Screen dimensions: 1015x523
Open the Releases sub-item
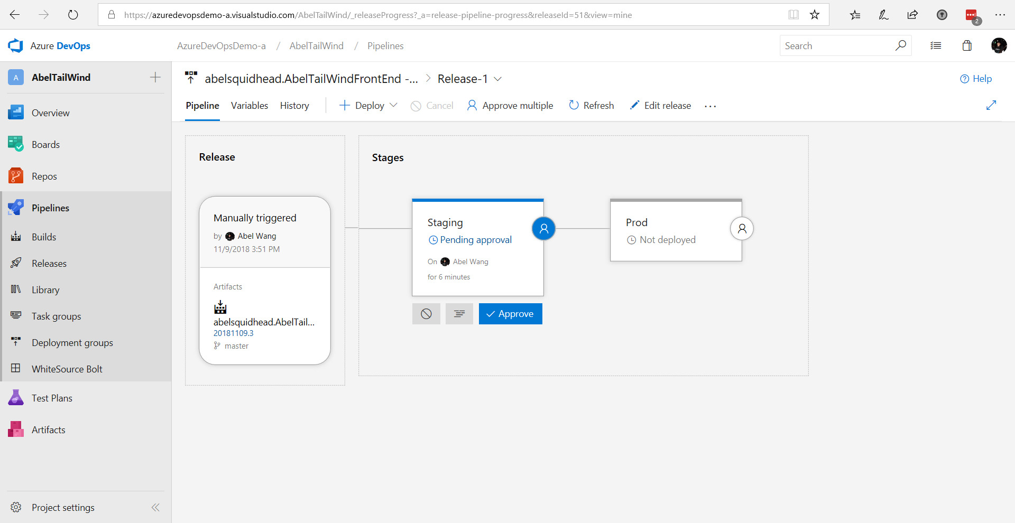(49, 263)
